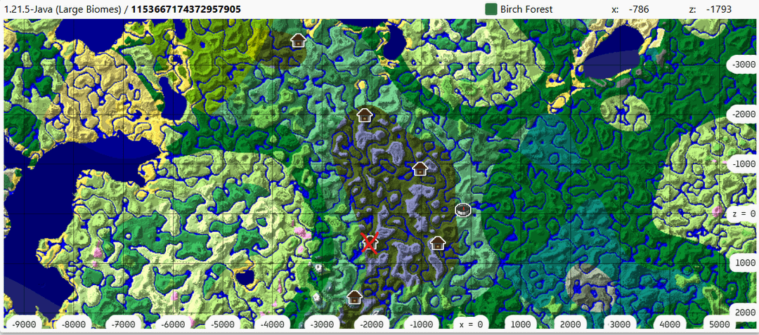The image size is (759, 335).
Task: Click the 4000 axis label
Action: coord(670,324)
